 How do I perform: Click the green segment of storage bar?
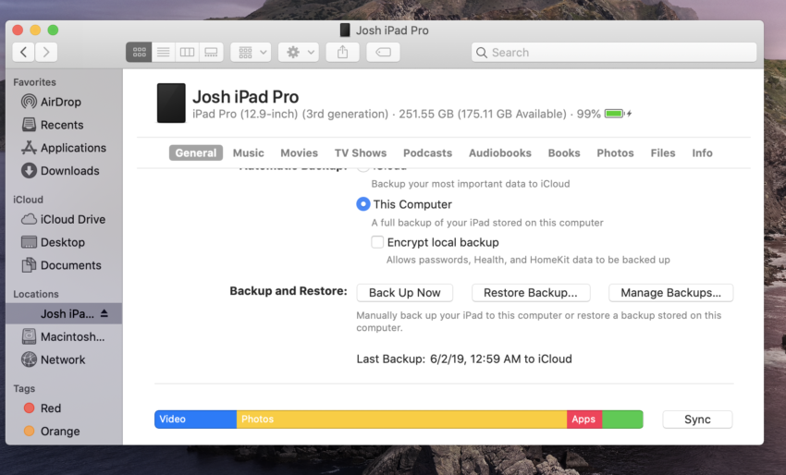click(x=622, y=420)
